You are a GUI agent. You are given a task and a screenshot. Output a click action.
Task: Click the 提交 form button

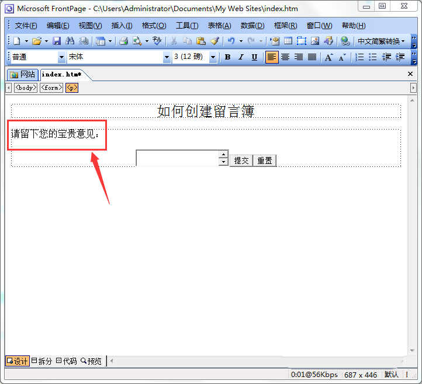[241, 160]
